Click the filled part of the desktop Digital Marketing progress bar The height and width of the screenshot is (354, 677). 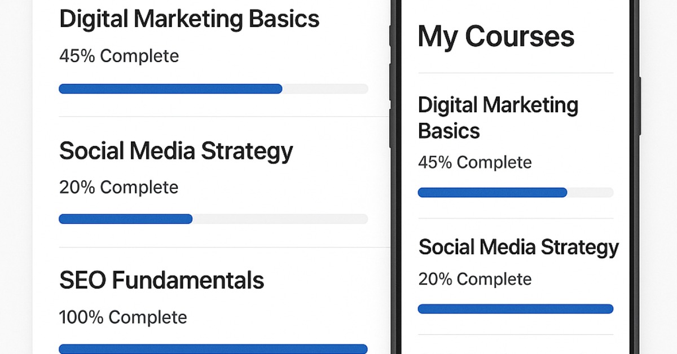click(x=169, y=88)
